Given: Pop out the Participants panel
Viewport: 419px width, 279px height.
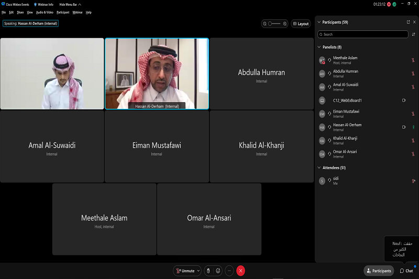Looking at the screenshot, I should coord(408,23).
